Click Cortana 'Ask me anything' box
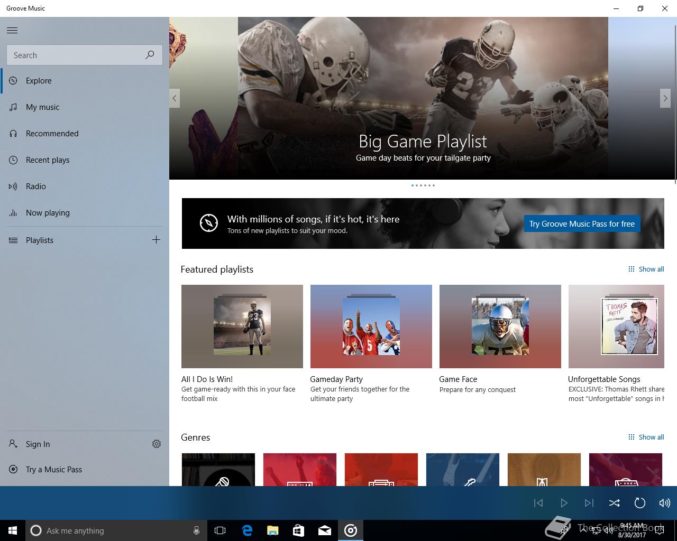 coord(116,530)
